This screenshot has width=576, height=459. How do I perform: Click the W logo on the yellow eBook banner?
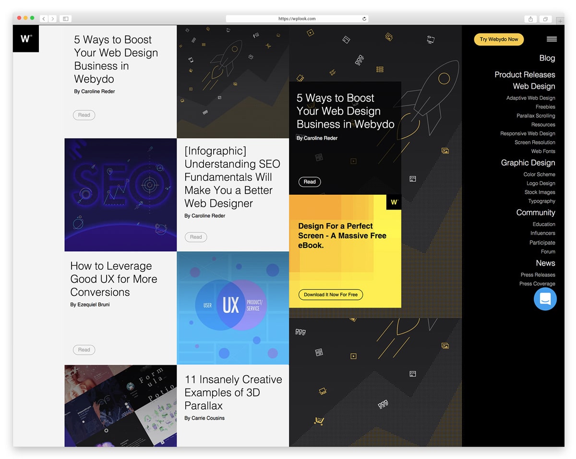[394, 202]
